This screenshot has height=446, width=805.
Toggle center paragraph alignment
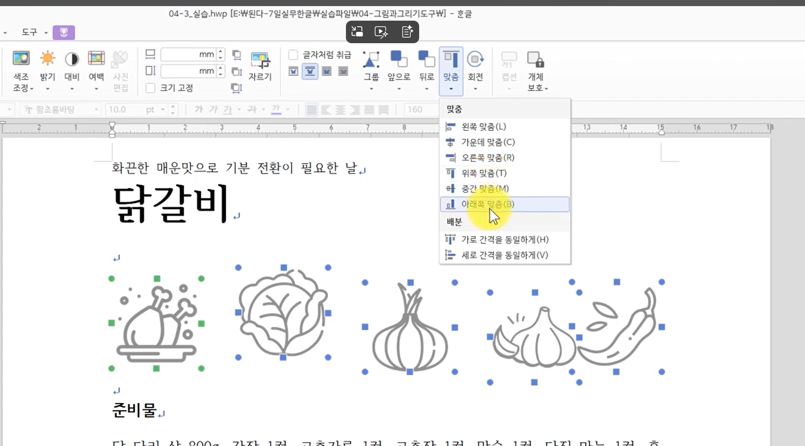coord(340,110)
